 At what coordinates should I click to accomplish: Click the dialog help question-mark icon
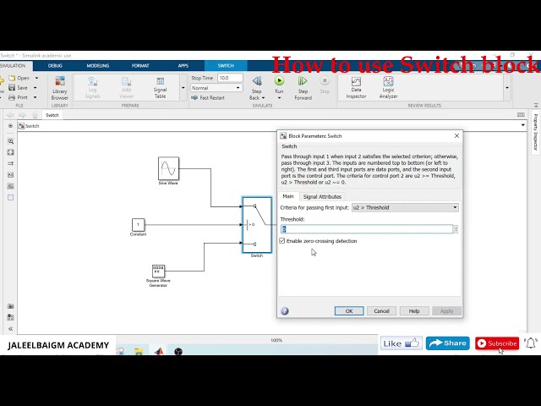pos(285,310)
